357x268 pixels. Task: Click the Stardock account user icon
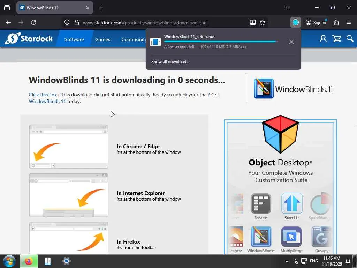pos(323,39)
